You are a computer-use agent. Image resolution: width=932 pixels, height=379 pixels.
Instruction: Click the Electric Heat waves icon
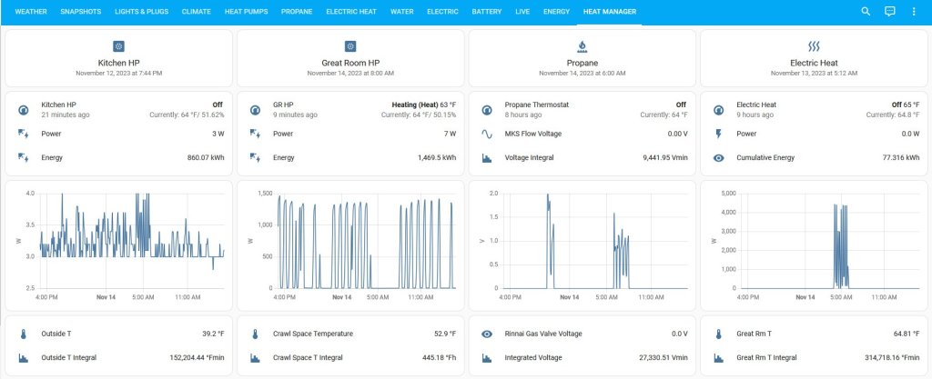pyautogui.click(x=814, y=45)
